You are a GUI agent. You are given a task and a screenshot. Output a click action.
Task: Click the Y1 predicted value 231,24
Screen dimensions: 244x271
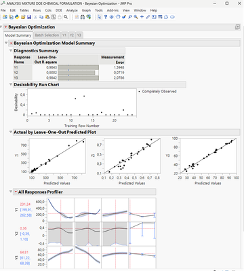tap(25, 204)
